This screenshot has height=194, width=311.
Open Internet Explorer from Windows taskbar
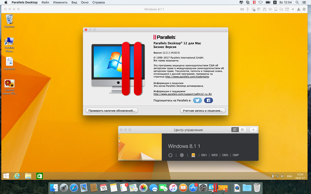click(x=17, y=176)
